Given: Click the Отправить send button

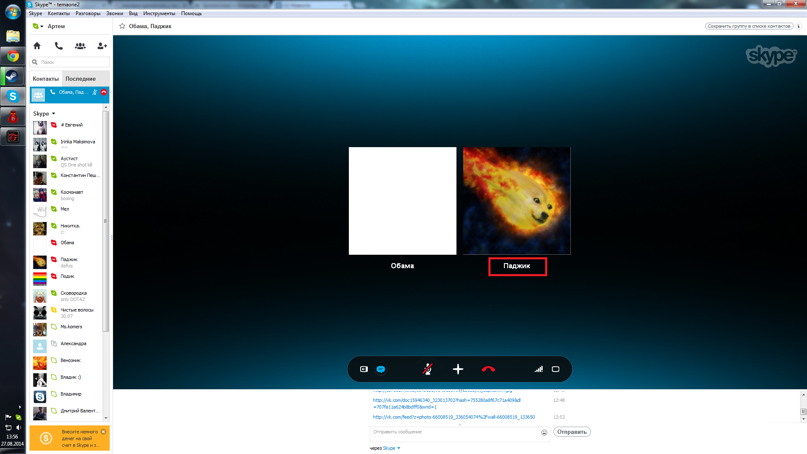Looking at the screenshot, I should pos(572,432).
